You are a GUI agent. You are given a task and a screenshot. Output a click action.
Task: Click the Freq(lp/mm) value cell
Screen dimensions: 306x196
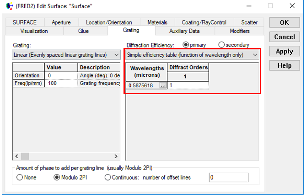point(61,84)
